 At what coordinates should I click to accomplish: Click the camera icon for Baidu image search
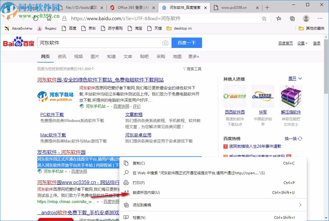[165, 43]
